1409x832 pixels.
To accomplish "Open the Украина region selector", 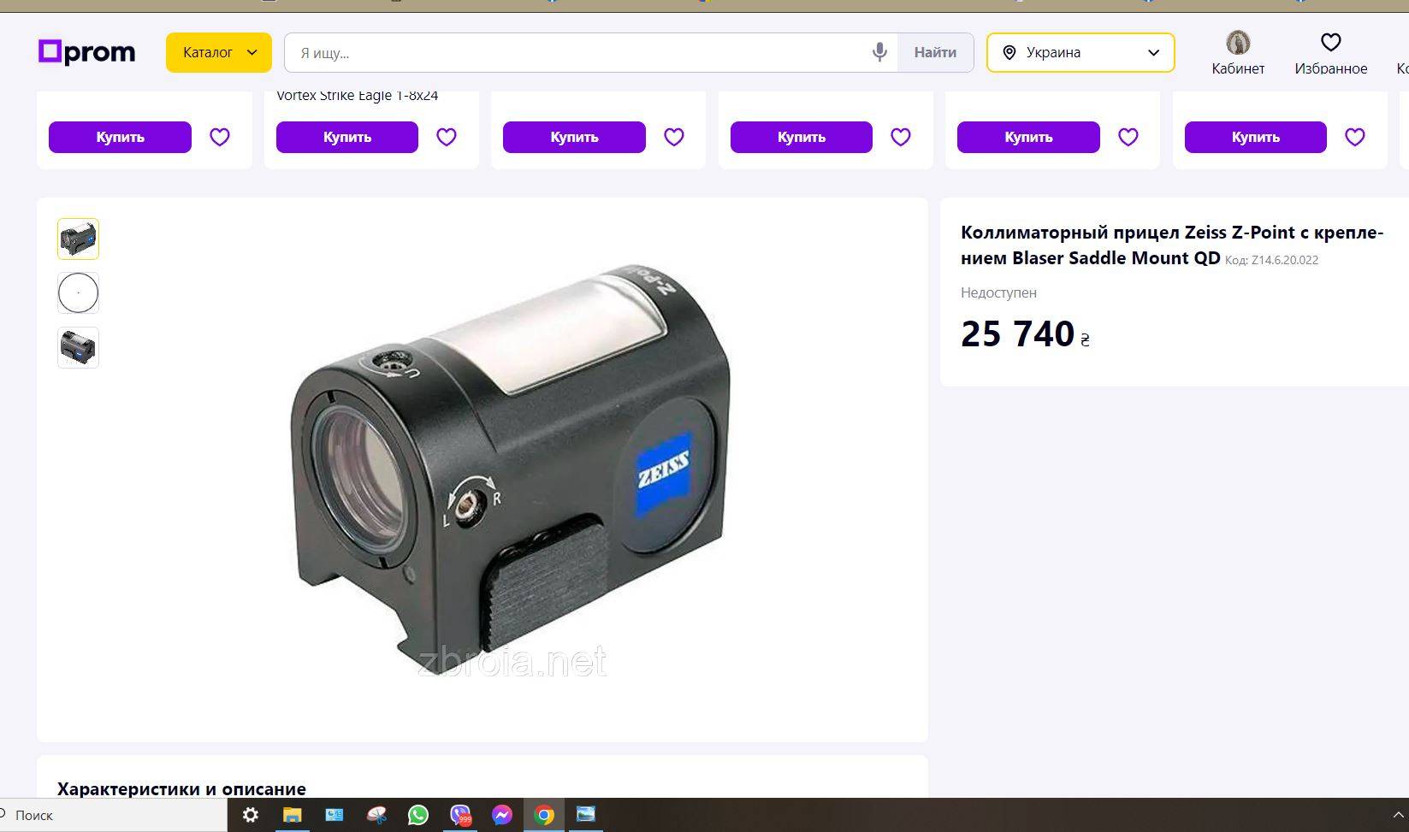I will pyautogui.click(x=1080, y=52).
